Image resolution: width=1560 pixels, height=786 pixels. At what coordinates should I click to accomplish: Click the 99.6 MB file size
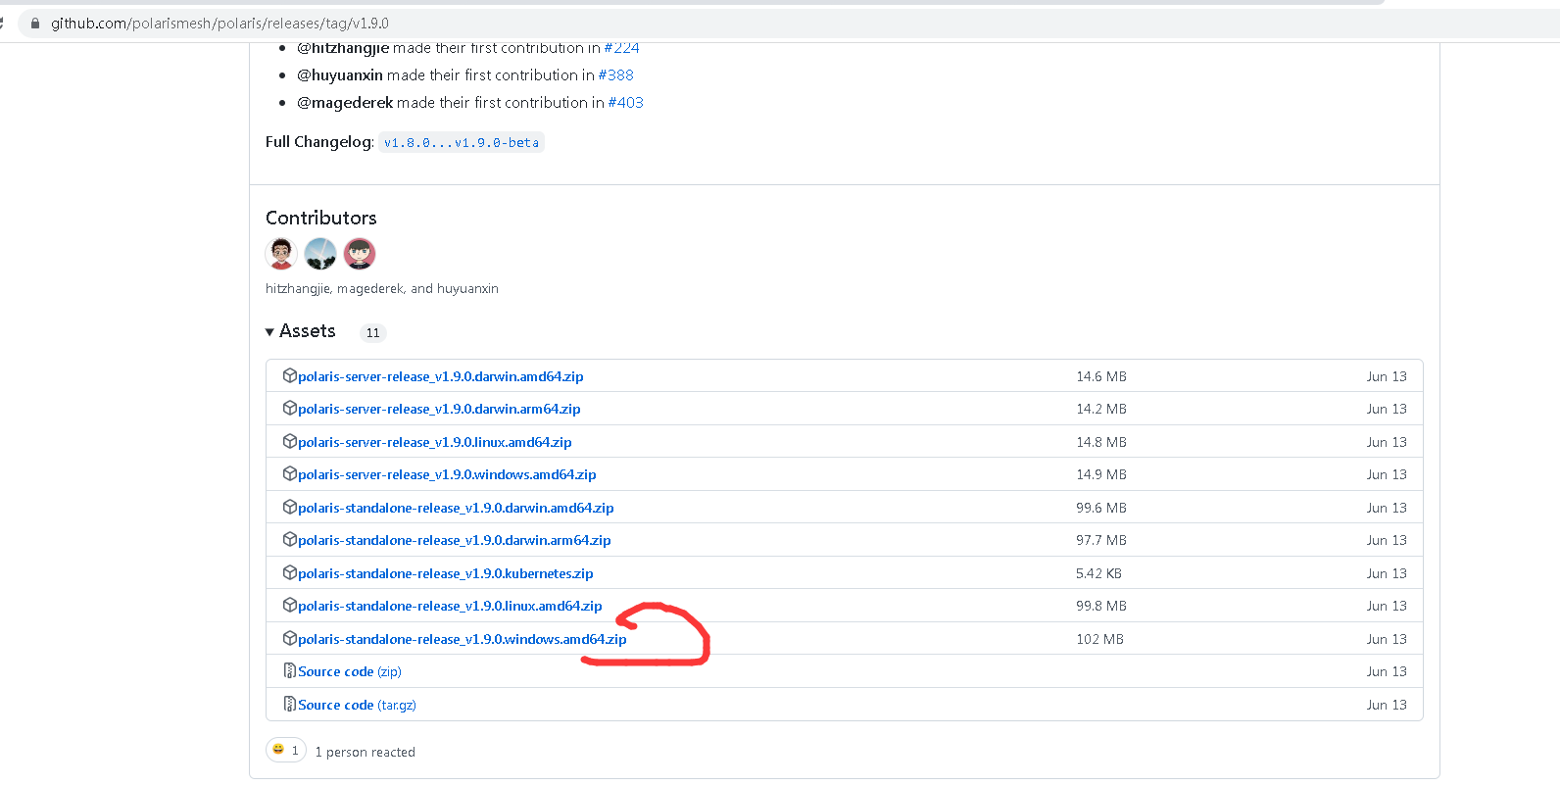[1101, 508]
